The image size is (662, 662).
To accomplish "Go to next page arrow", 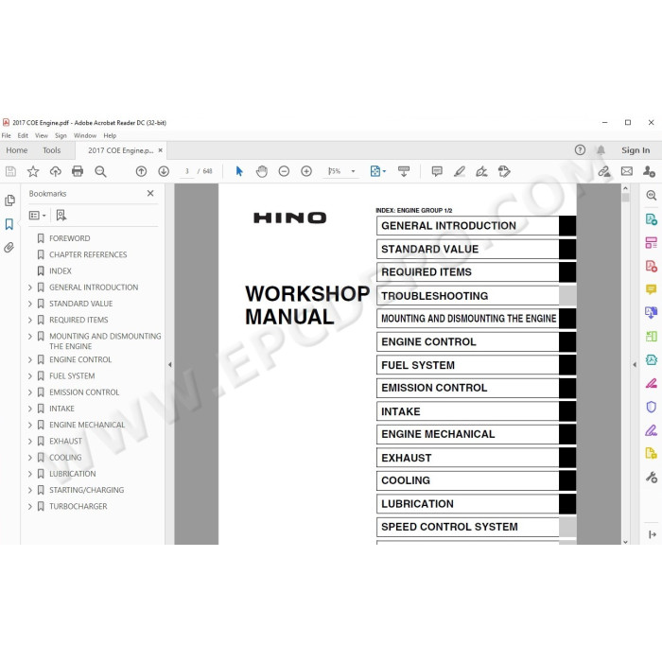I will tap(164, 171).
